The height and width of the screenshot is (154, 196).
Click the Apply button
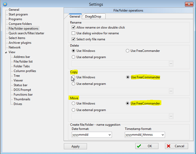pos(75,146)
